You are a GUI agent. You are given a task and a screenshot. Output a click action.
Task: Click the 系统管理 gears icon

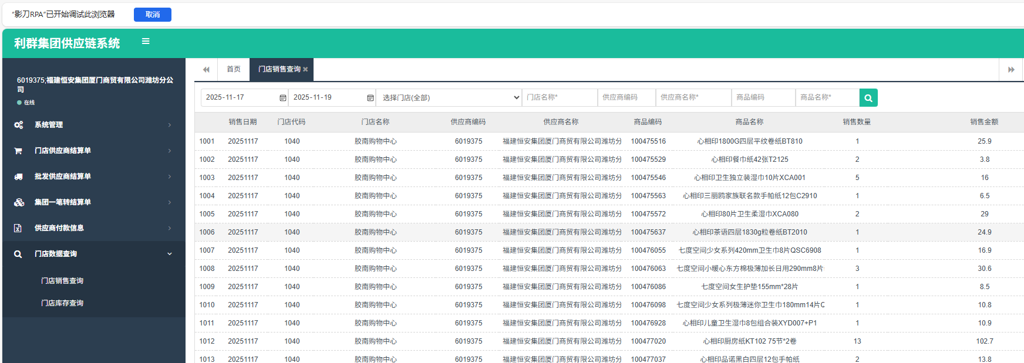pos(18,125)
